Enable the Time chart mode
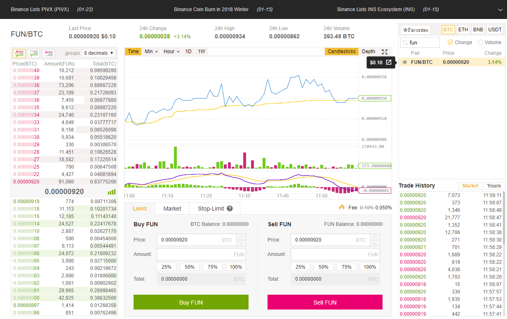507x319 pixels. pyautogui.click(x=133, y=52)
